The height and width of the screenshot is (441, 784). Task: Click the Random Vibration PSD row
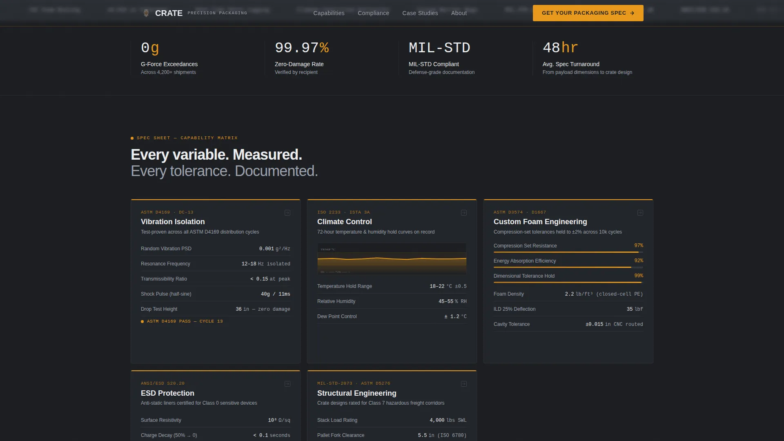click(216, 249)
